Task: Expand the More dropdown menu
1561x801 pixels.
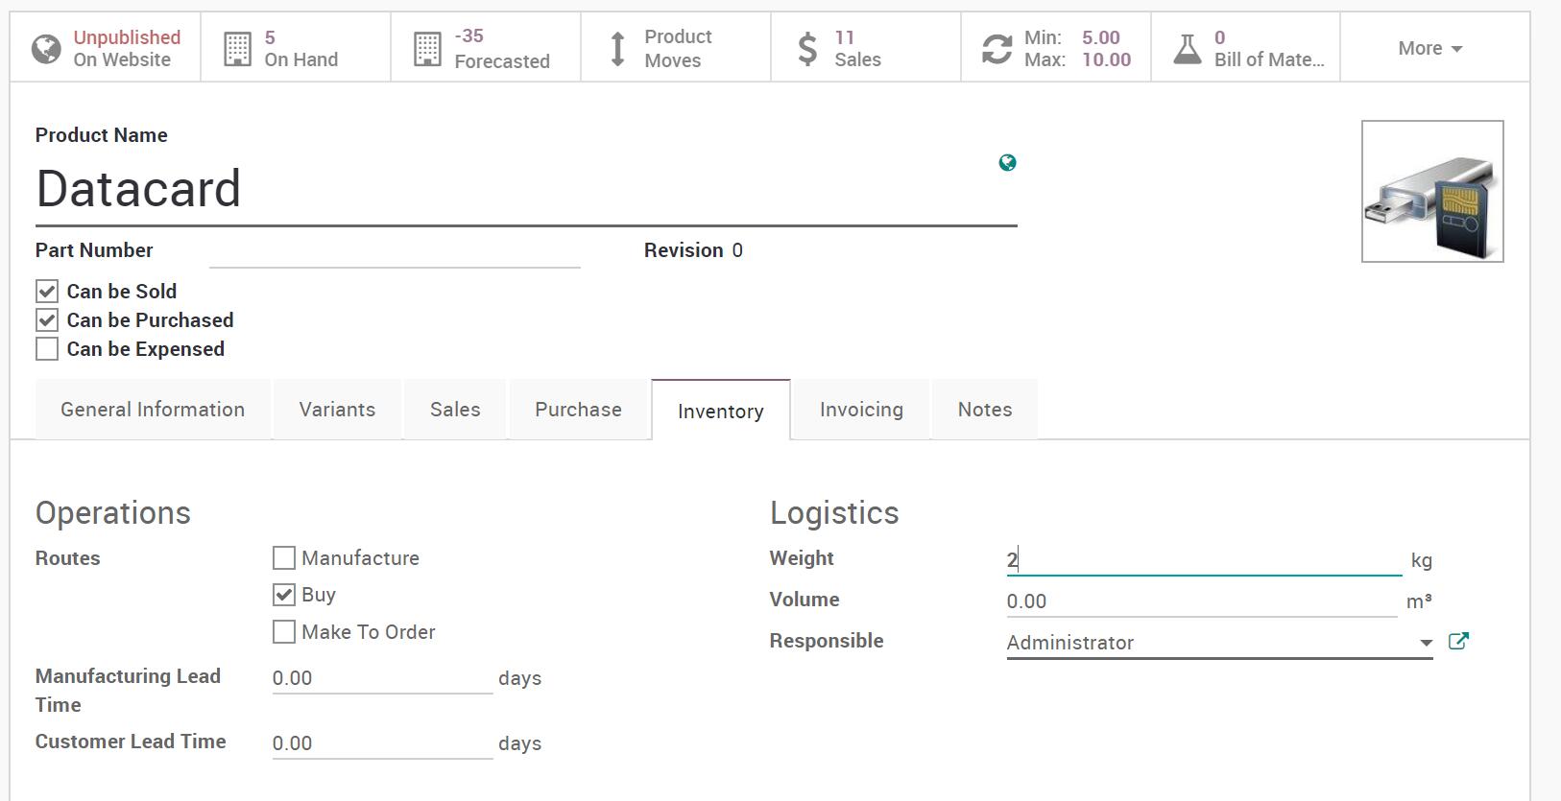Action: pos(1429,48)
